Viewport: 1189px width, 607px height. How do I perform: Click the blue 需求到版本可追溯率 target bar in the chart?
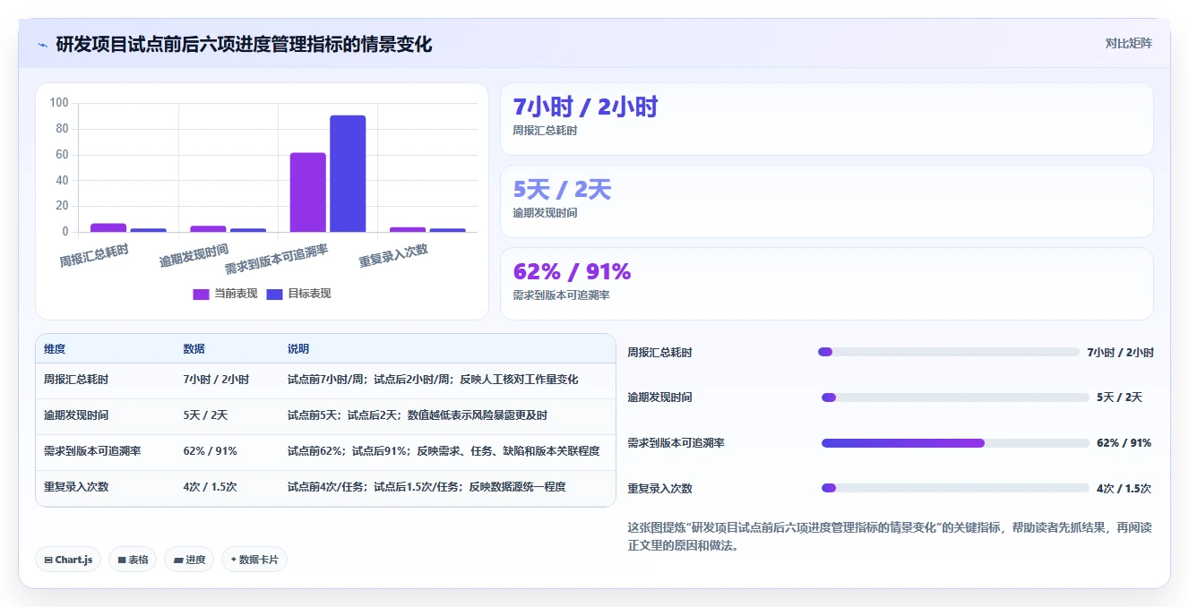click(x=348, y=174)
